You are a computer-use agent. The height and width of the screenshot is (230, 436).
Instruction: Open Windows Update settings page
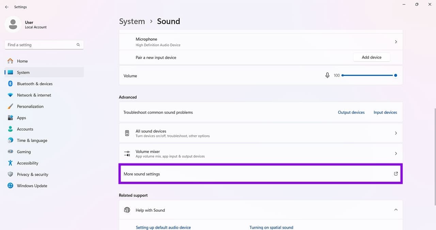click(44, 185)
